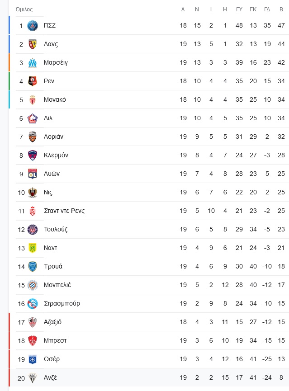Viewport: 289px width, 391px height.
Task: Open the Μονακό crest icon
Action: coord(33,100)
